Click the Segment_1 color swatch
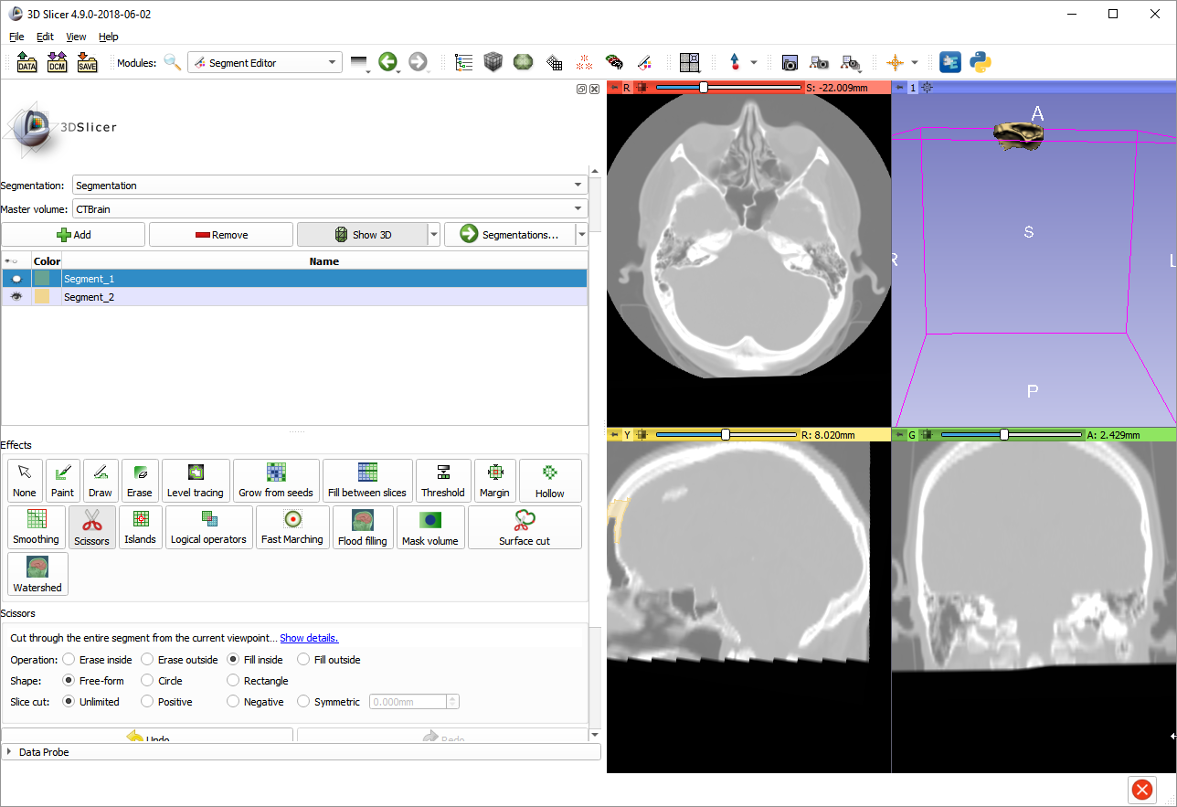Image resolution: width=1177 pixels, height=807 pixels. click(x=42, y=279)
